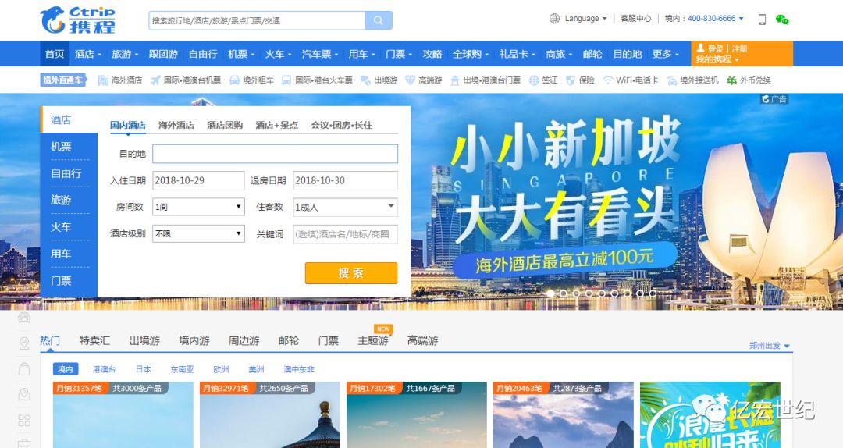
Task: Click the magnifier search button
Action: click(x=379, y=20)
